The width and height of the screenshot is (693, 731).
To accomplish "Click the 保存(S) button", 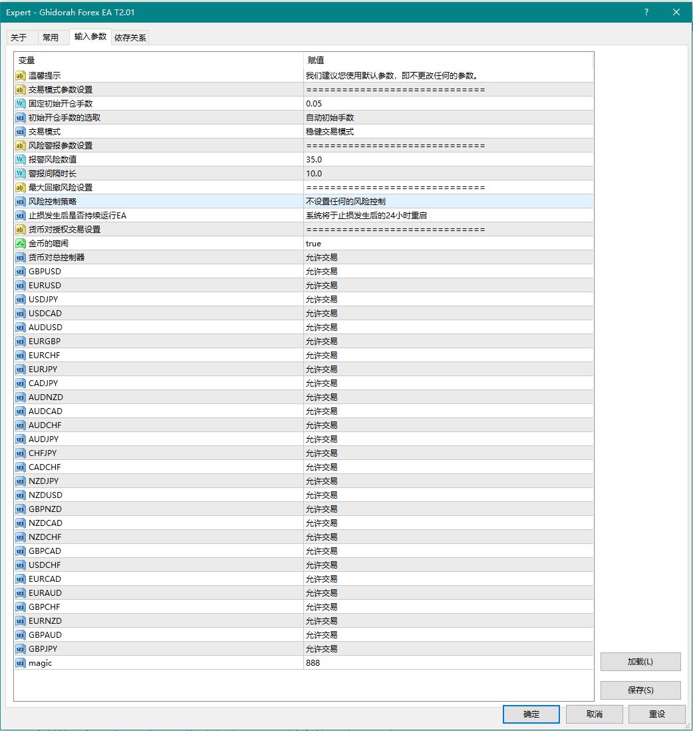I will point(640,690).
